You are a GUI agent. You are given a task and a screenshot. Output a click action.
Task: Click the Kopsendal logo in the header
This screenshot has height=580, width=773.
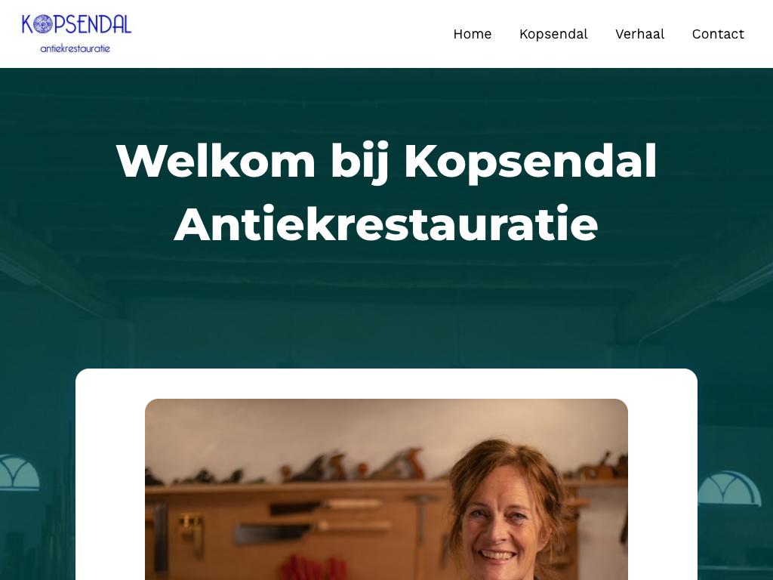pos(76,33)
